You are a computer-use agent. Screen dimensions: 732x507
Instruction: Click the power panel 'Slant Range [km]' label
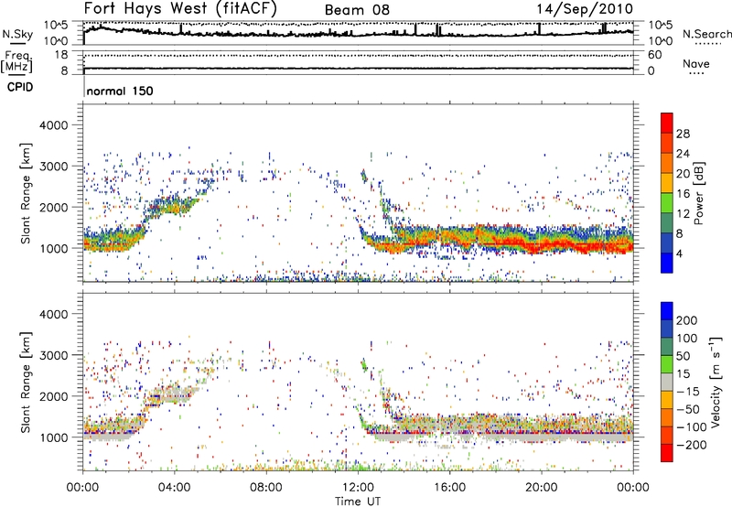26,193
